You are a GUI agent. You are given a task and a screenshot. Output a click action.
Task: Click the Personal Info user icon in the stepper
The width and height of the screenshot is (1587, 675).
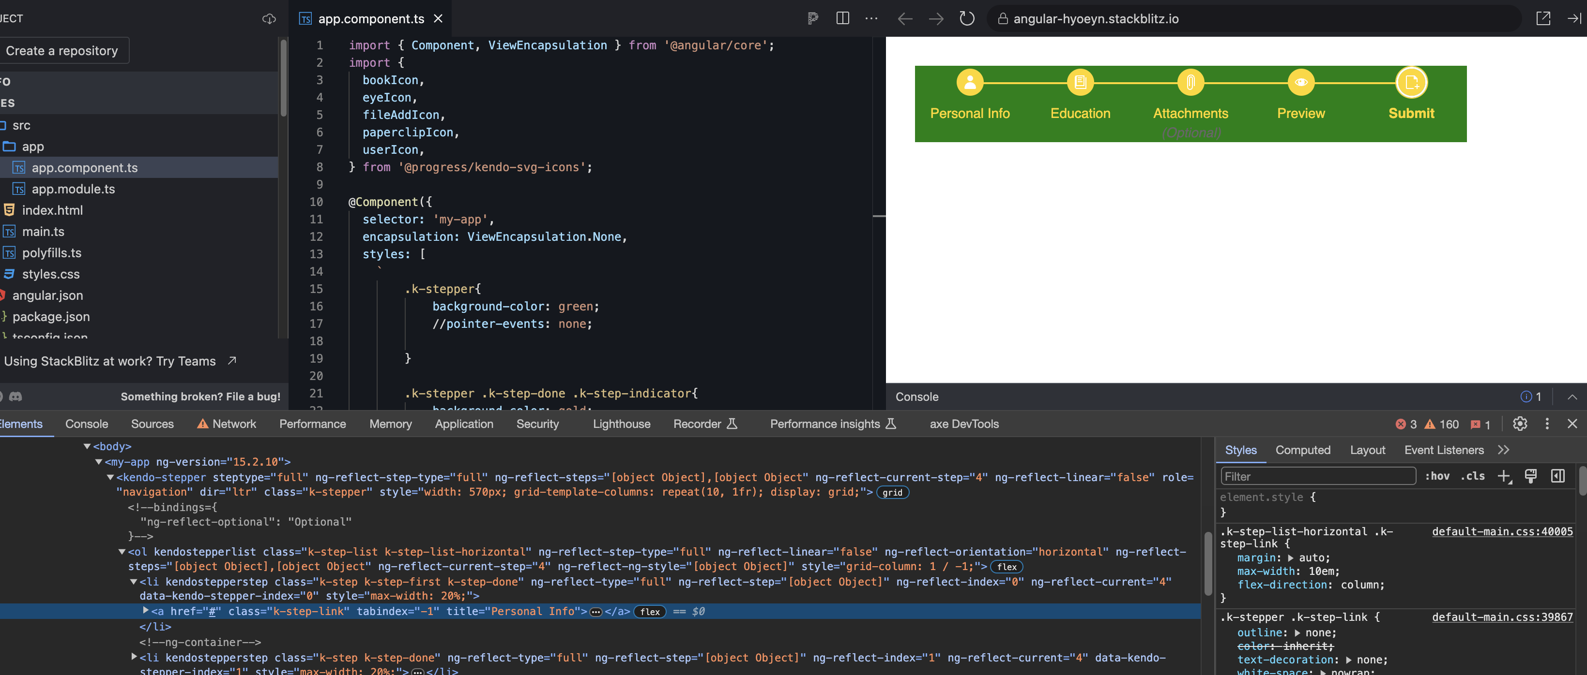(x=969, y=81)
